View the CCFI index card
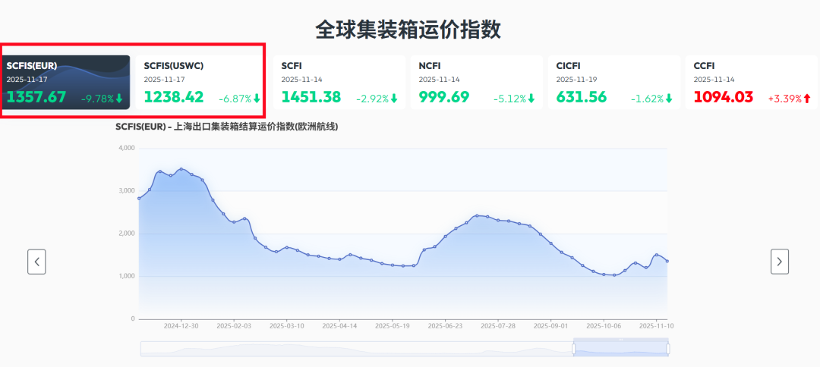The width and height of the screenshot is (820, 367). 752,82
